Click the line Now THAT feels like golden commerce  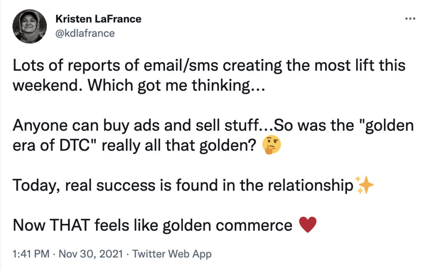point(153,225)
